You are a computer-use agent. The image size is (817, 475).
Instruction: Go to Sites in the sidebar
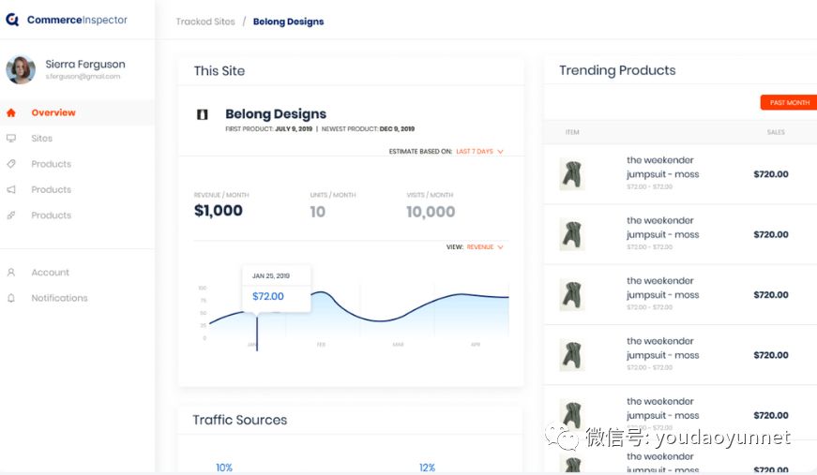pos(41,139)
